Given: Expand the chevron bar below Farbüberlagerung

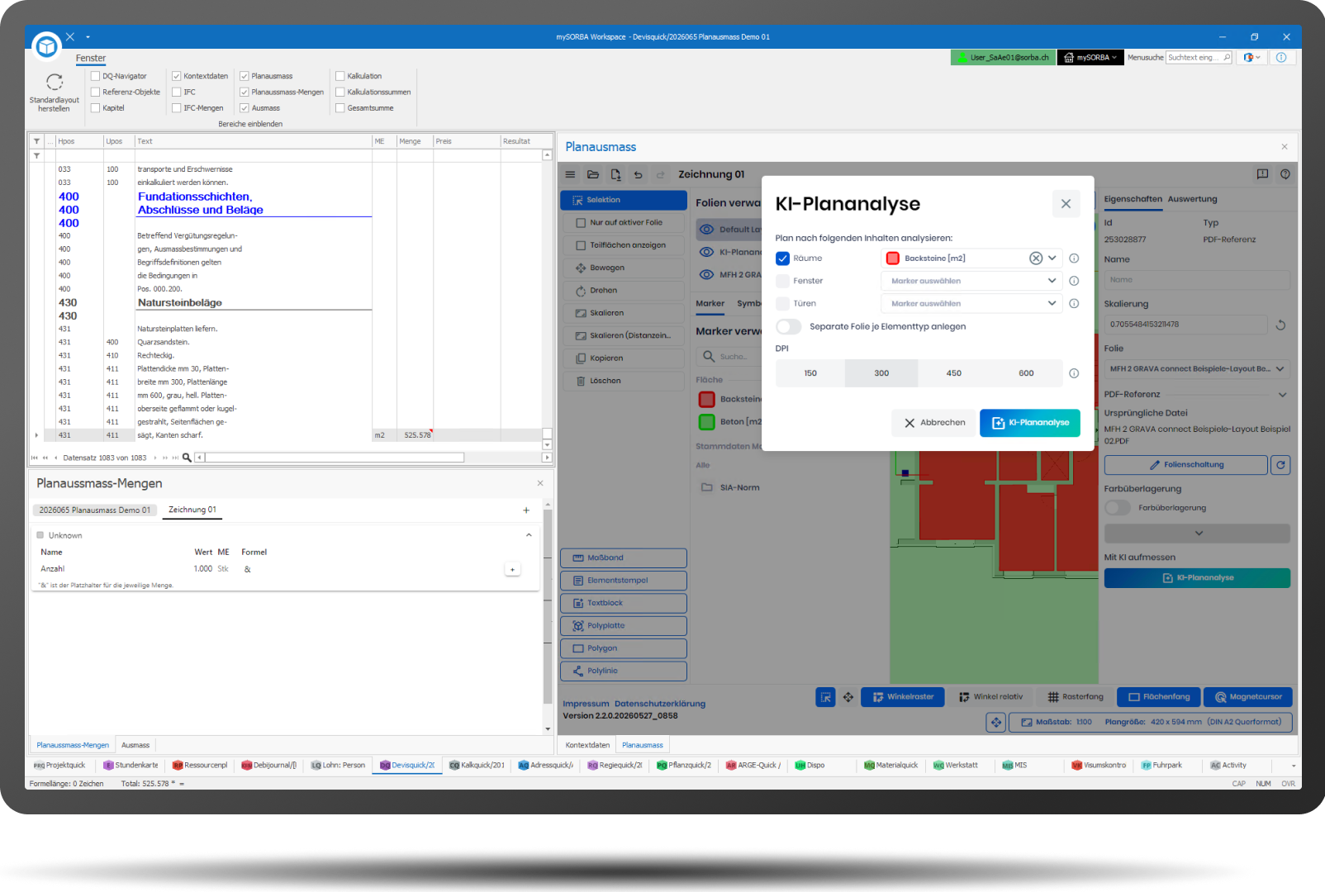Looking at the screenshot, I should click(x=1197, y=534).
